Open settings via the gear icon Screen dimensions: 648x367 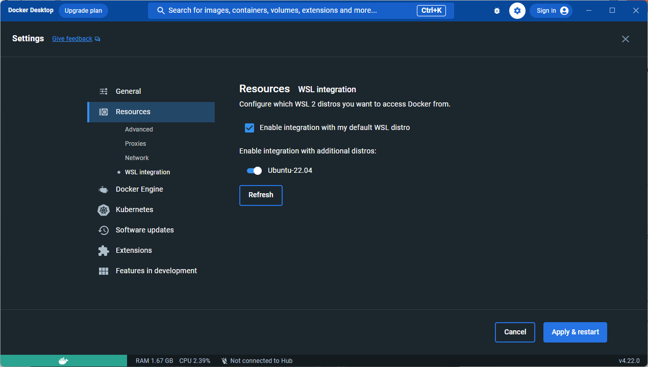point(517,11)
